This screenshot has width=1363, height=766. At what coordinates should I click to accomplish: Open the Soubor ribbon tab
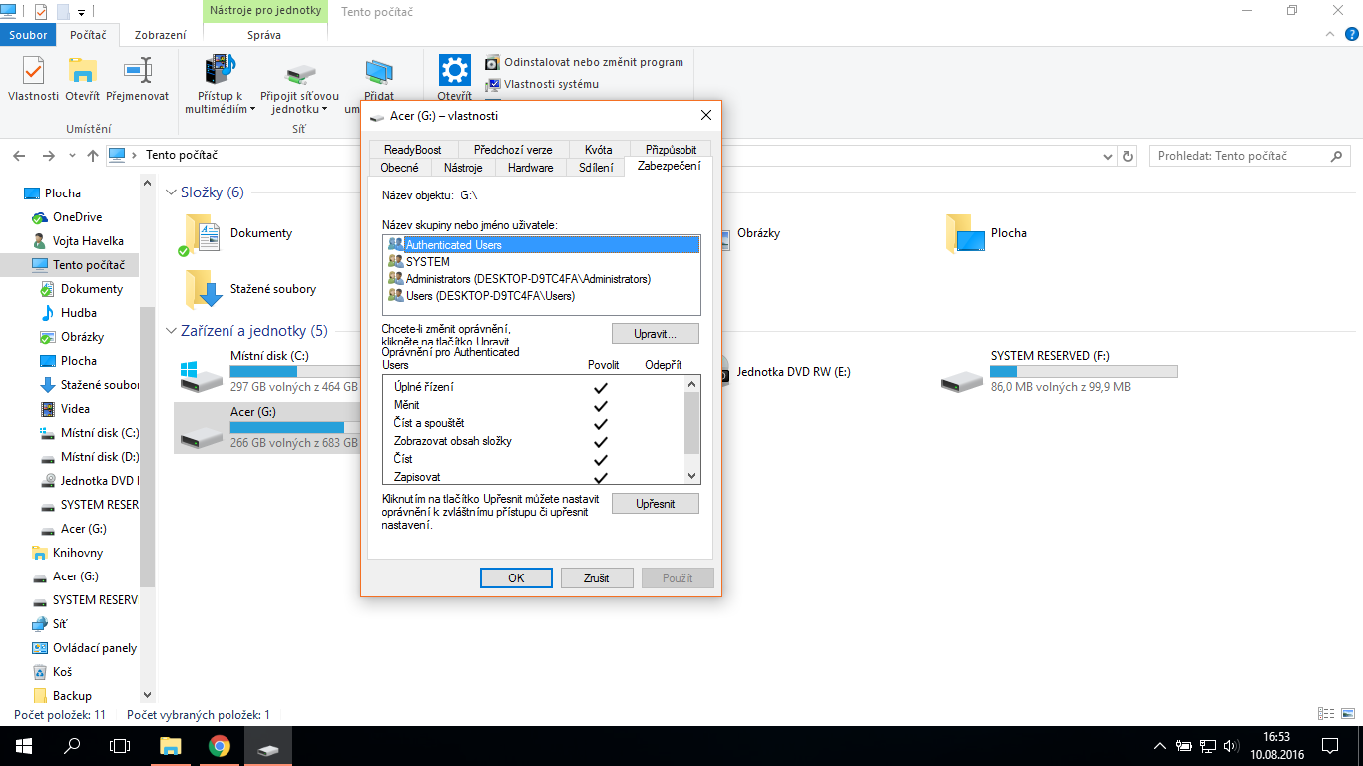pyautogui.click(x=29, y=35)
